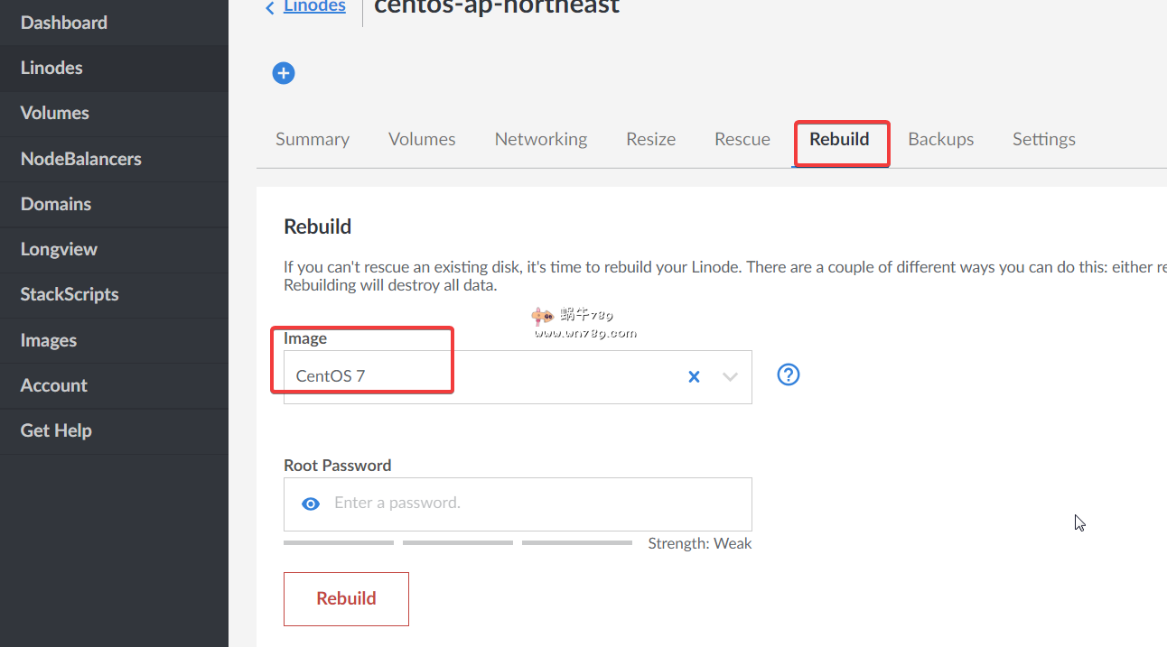The image size is (1167, 647).
Task: Go back to Linodes list link
Action: click(x=314, y=7)
